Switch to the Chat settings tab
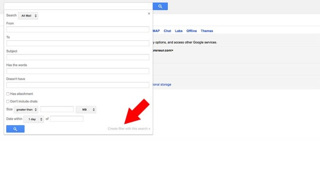 [167, 31]
